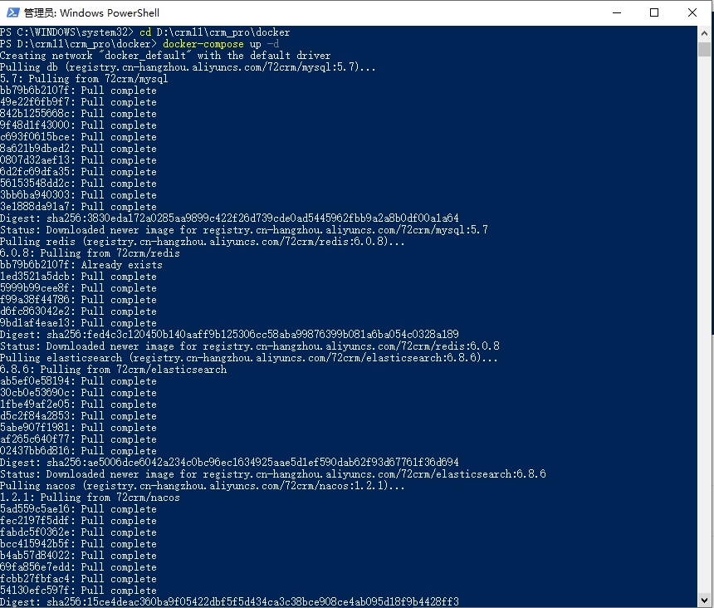Click the 'fec2197f5ddf: Pull complete' line
The height and width of the screenshot is (608, 714).
[78, 521]
